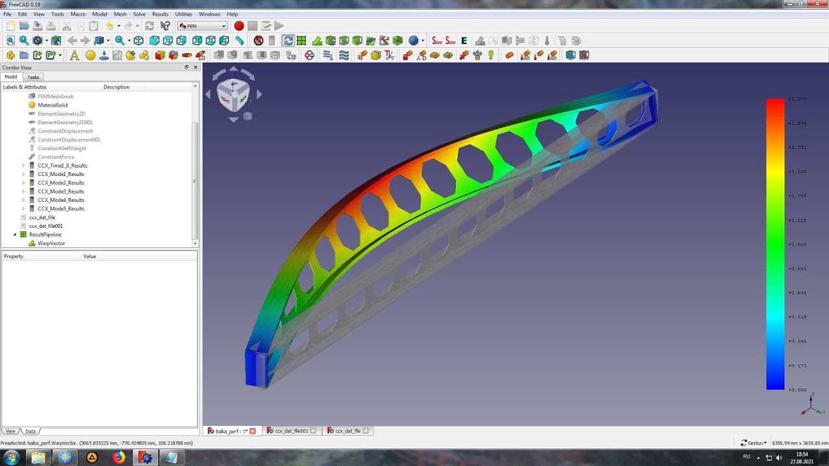This screenshot has height=466, width=829.
Task: Expand CCX_Time1_0_Results tree node
Action: pos(23,166)
